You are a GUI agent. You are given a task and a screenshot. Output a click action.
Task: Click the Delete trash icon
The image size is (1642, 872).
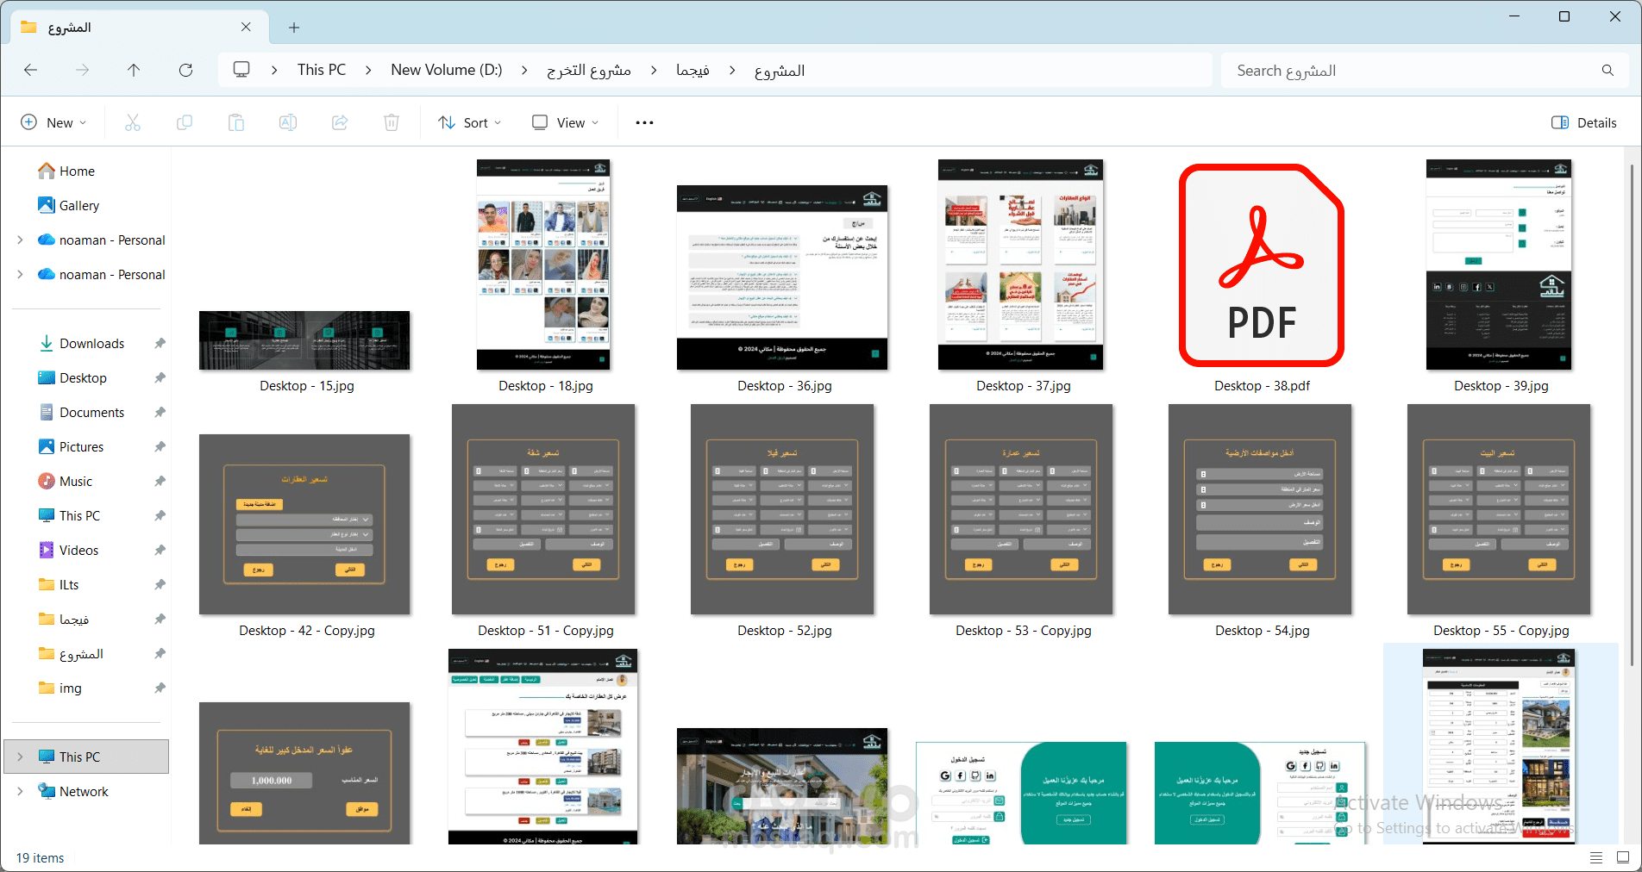[392, 122]
